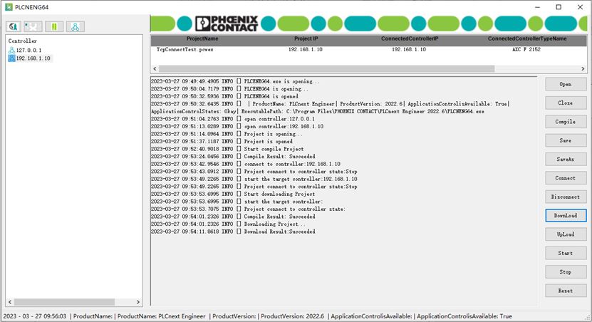The width and height of the screenshot is (592, 322).
Task: Click the network nodes toolbar icon
Action: click(76, 26)
